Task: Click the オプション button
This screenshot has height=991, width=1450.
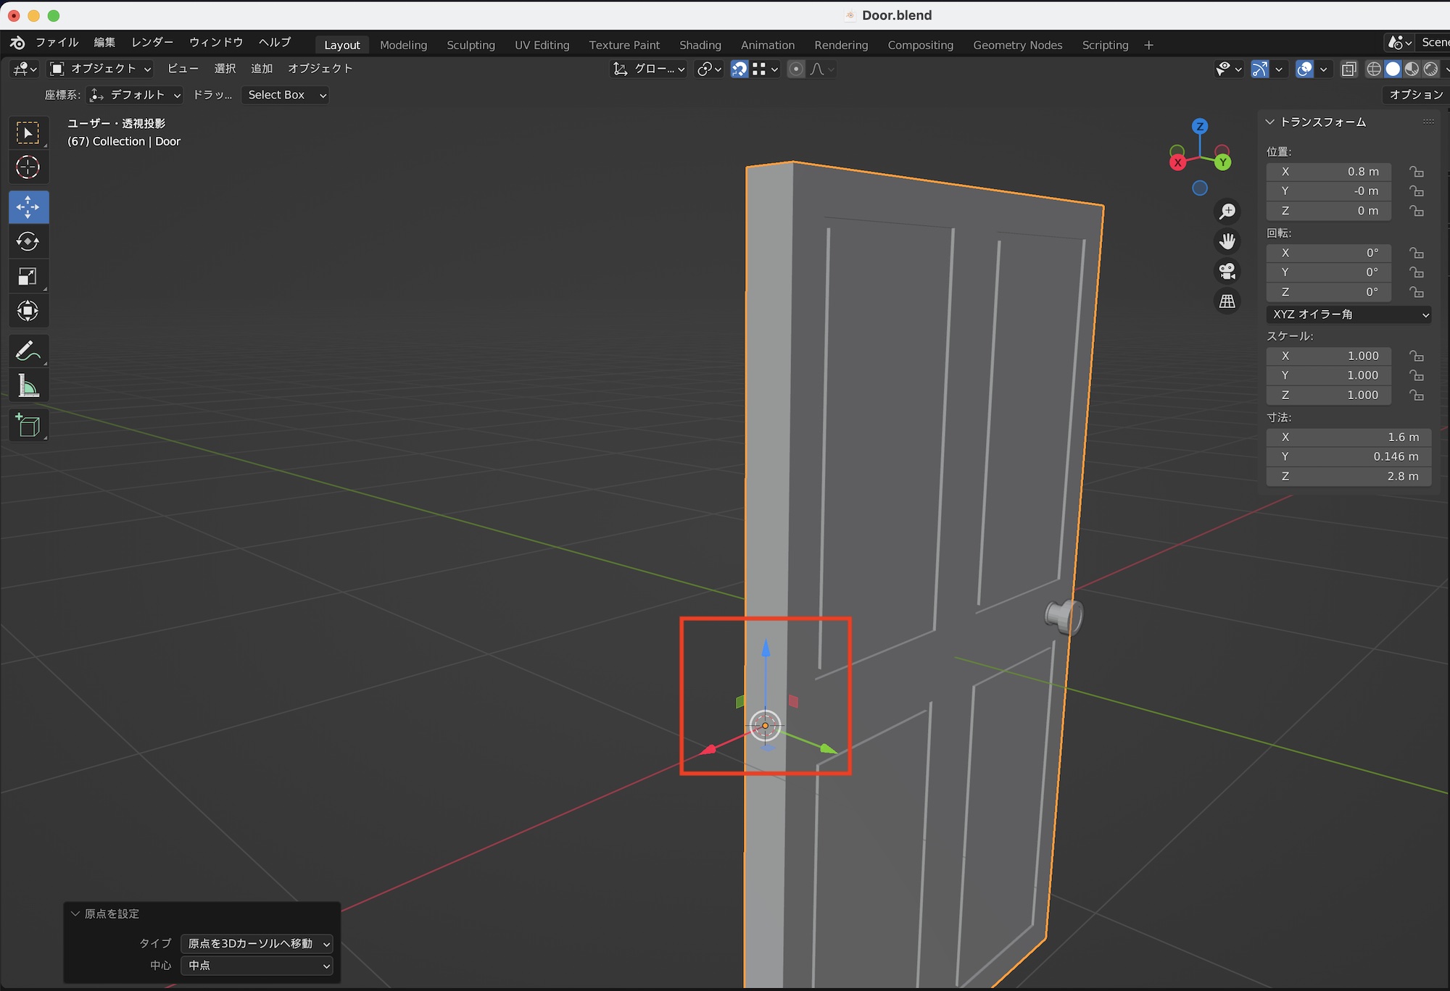Action: point(1415,95)
